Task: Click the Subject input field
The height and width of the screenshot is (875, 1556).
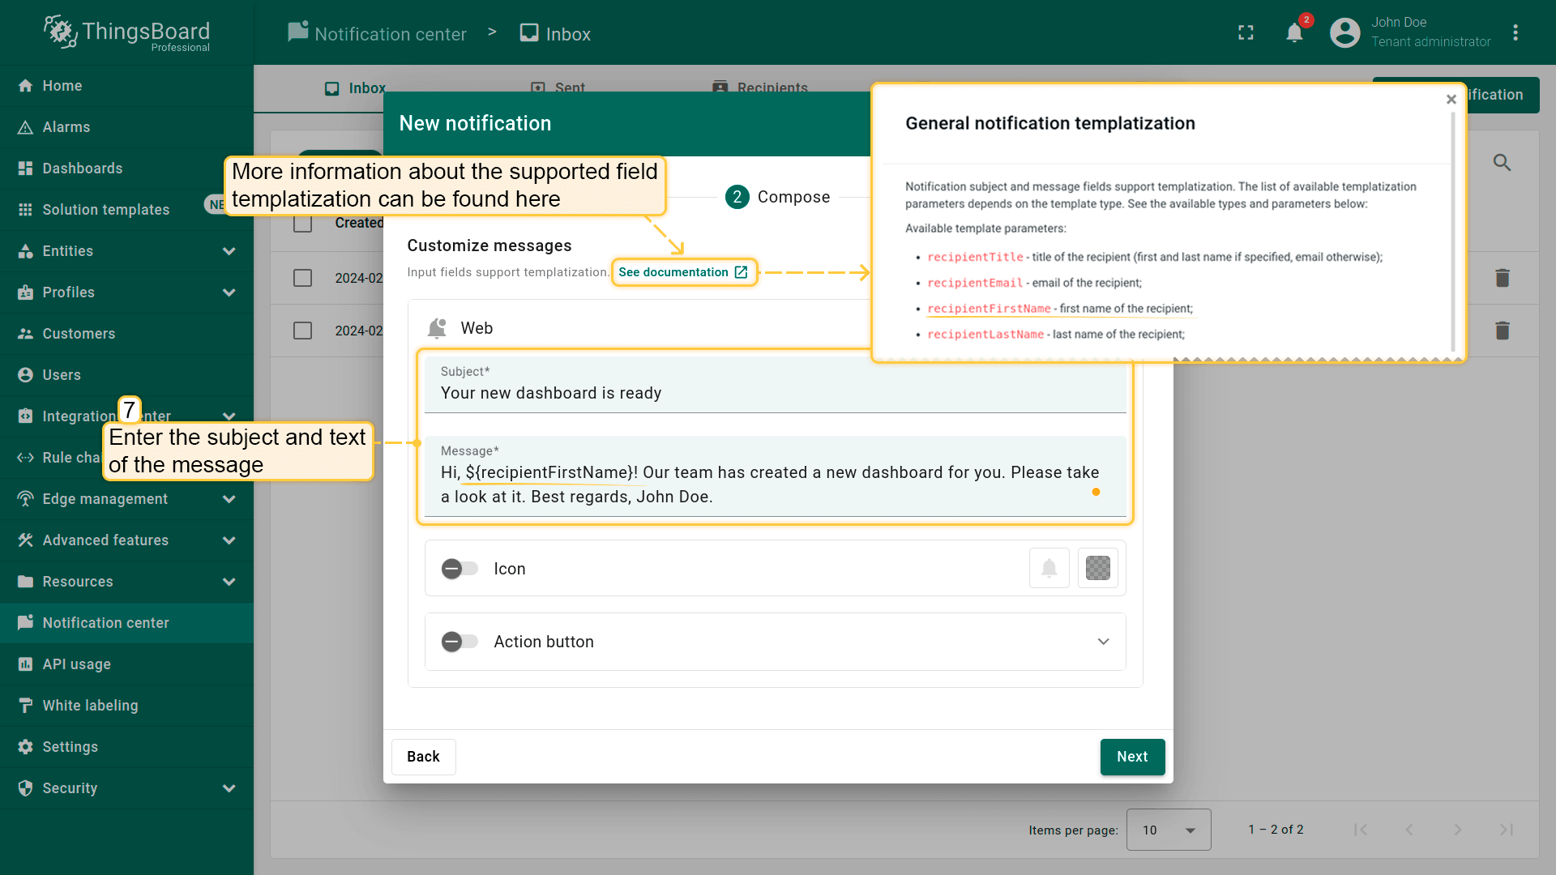Action: [774, 393]
